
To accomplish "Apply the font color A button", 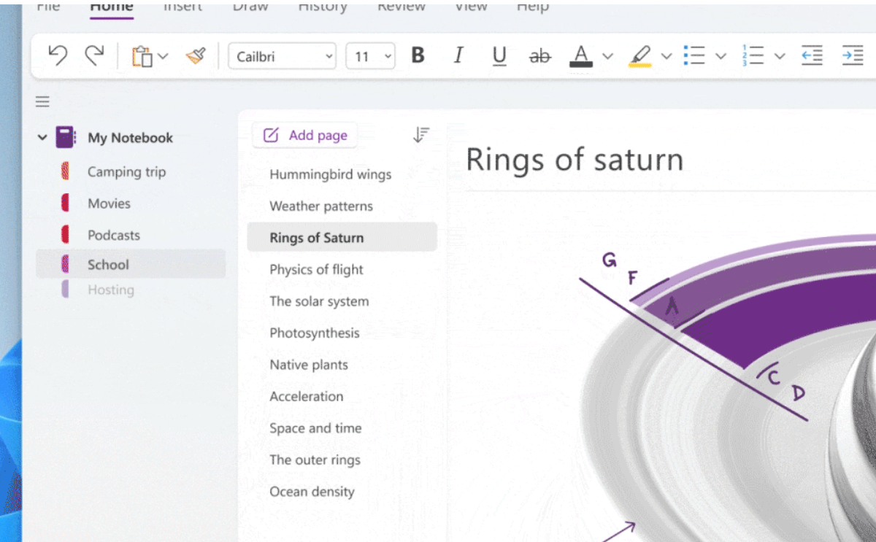I will (581, 56).
